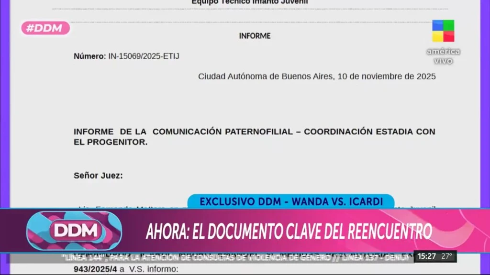Click the centered "INFORME" document heading

[255, 36]
